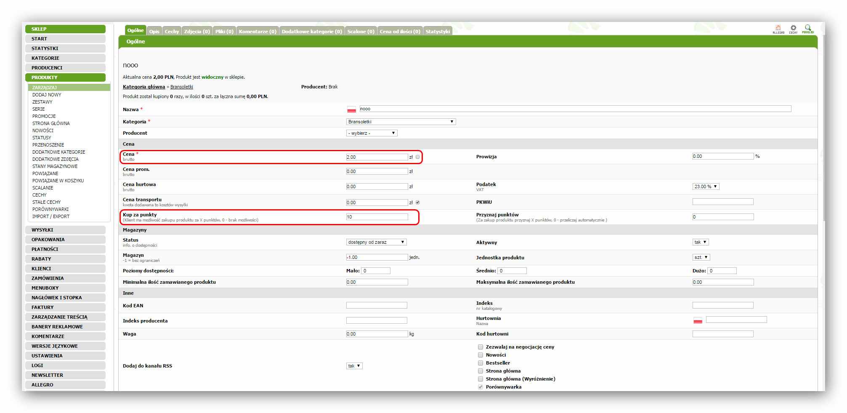This screenshot has width=847, height=413.
Task: Open the Kategoria dropdown showing Bransoletki
Action: [401, 122]
